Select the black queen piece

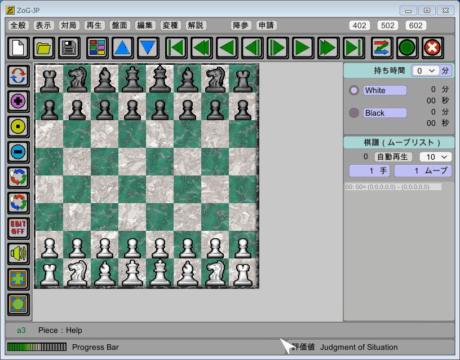click(x=132, y=79)
